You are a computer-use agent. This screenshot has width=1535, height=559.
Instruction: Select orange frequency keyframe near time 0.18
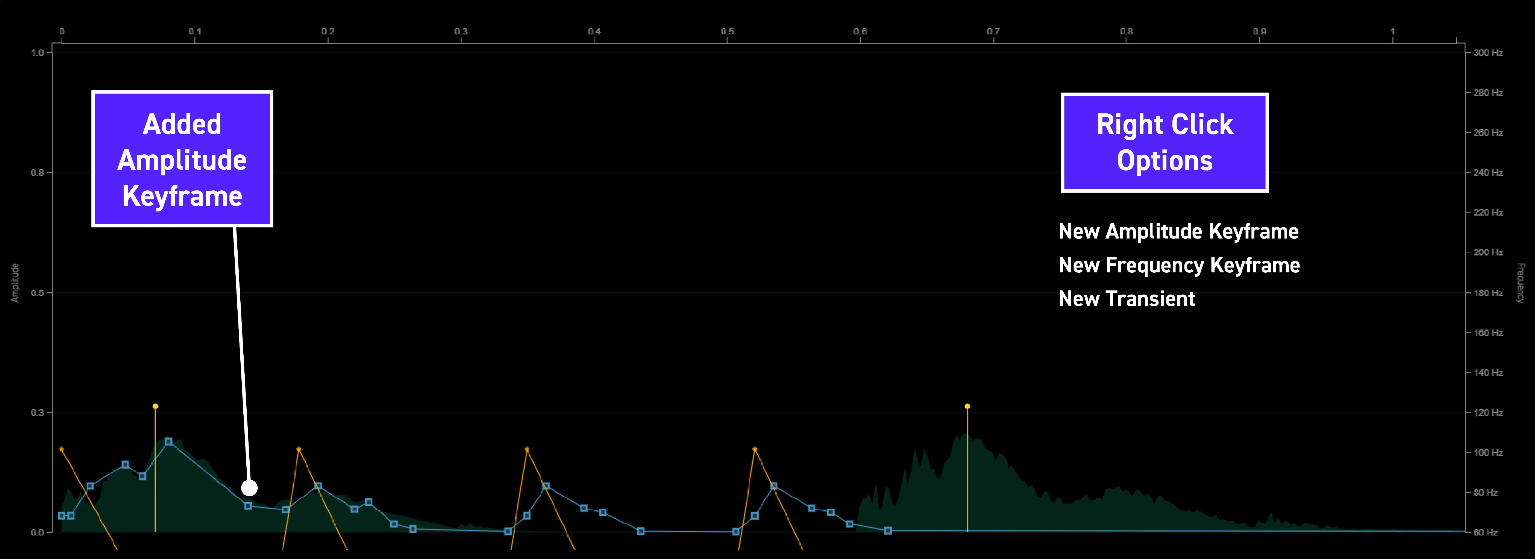pos(299,449)
